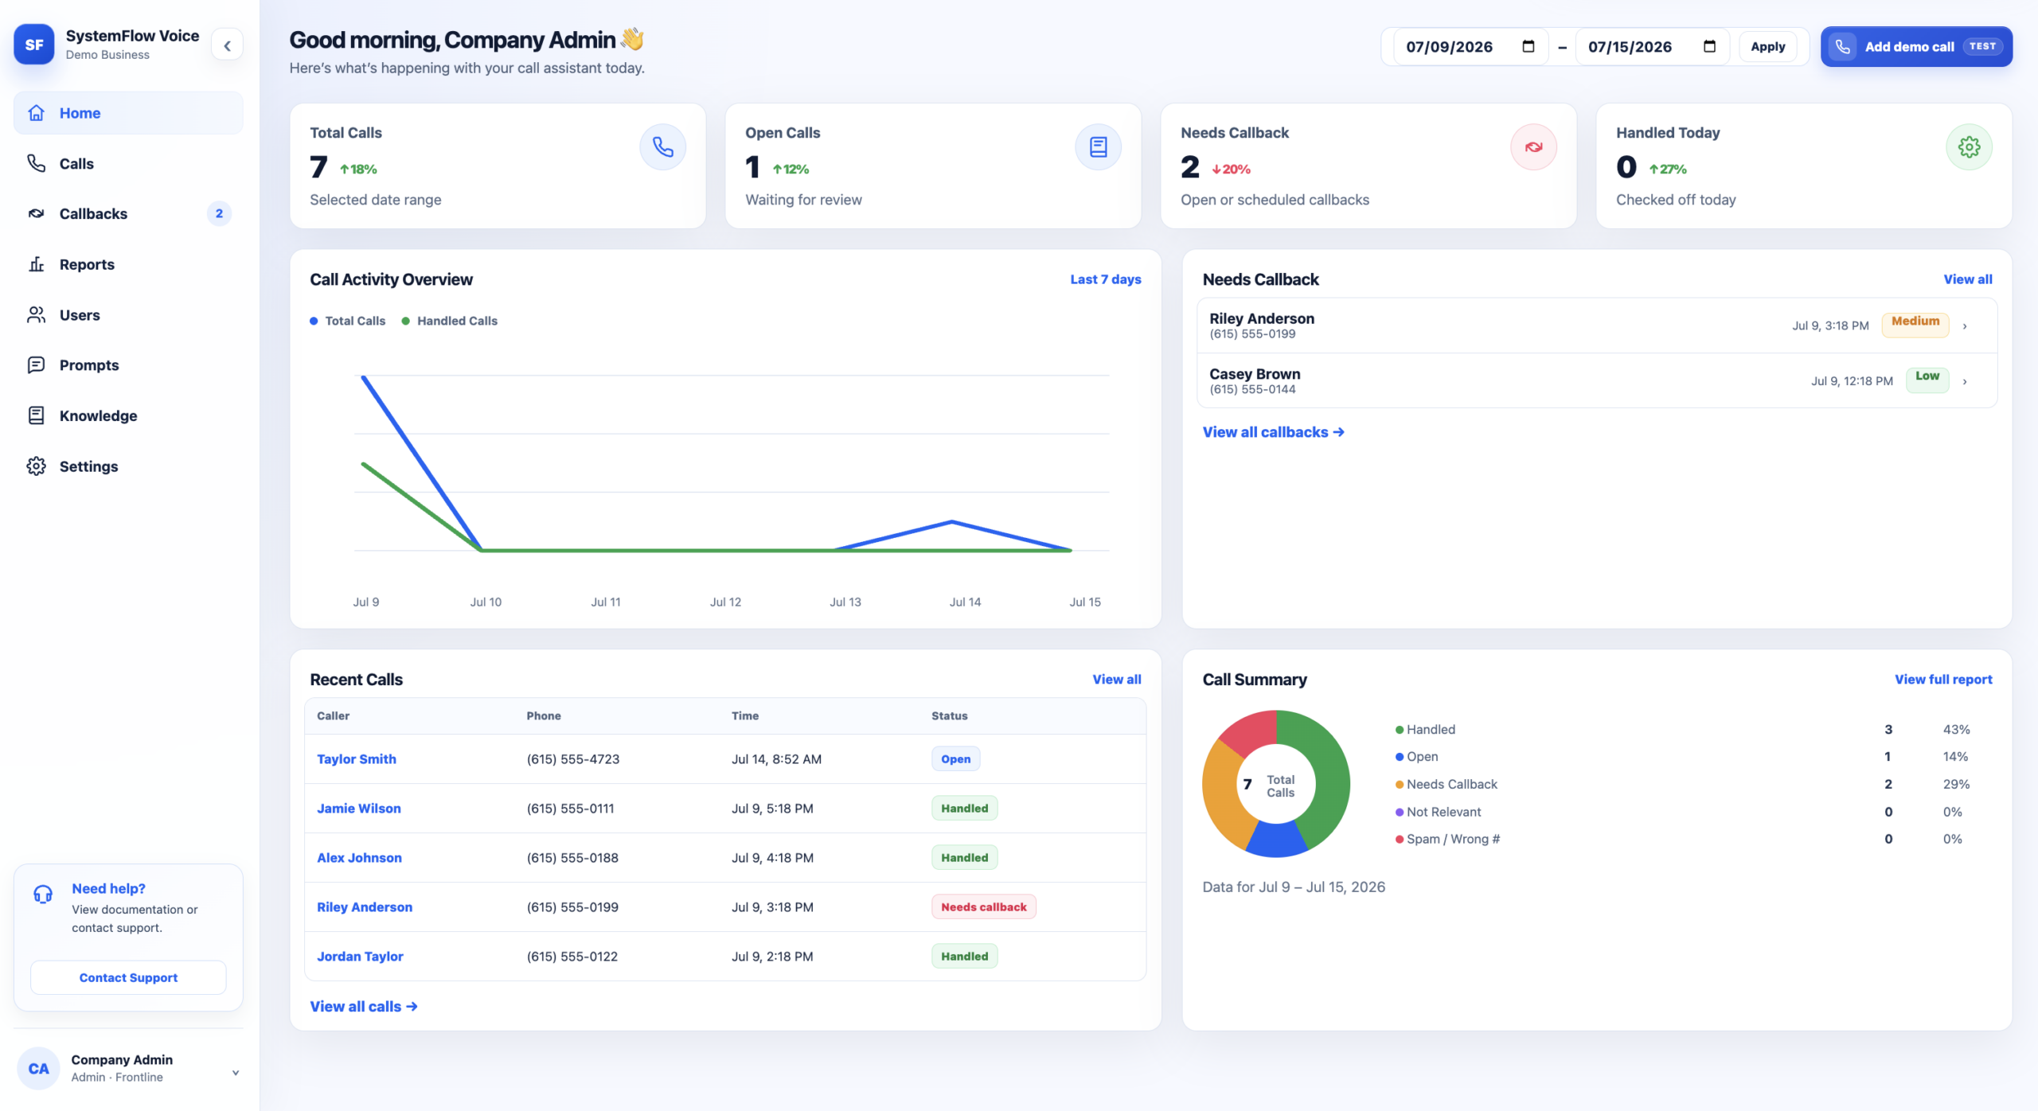2038x1111 pixels.
Task: Click the Spam / Wrong # legend entry
Action: (1447, 840)
